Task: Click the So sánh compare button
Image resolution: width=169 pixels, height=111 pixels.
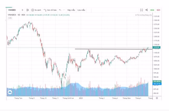Action: click(36, 10)
